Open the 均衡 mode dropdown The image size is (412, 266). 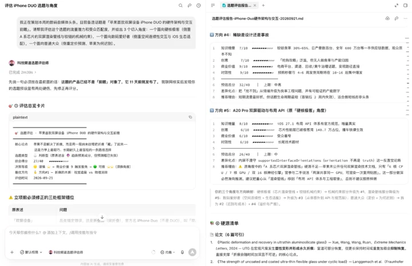click(x=168, y=252)
